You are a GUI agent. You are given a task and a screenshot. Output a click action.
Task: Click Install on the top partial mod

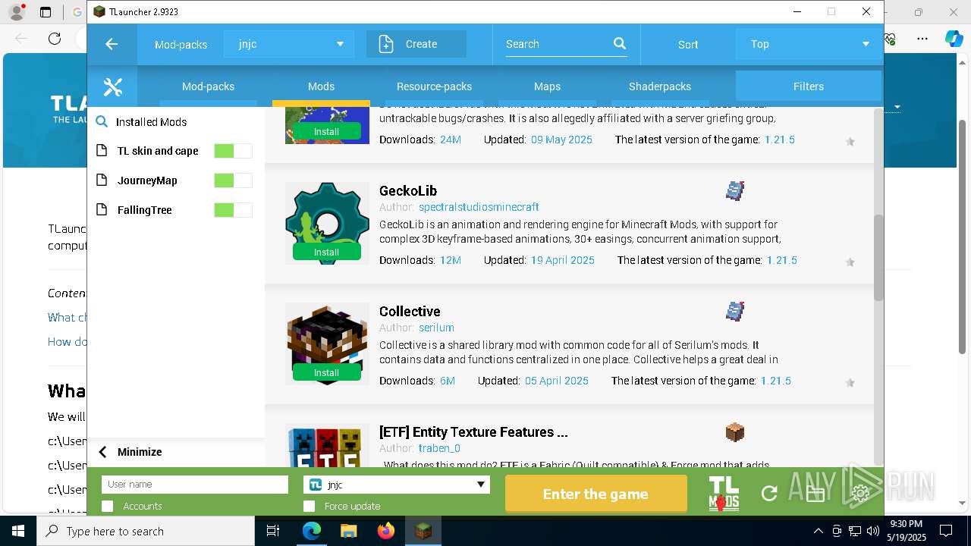[x=327, y=132]
